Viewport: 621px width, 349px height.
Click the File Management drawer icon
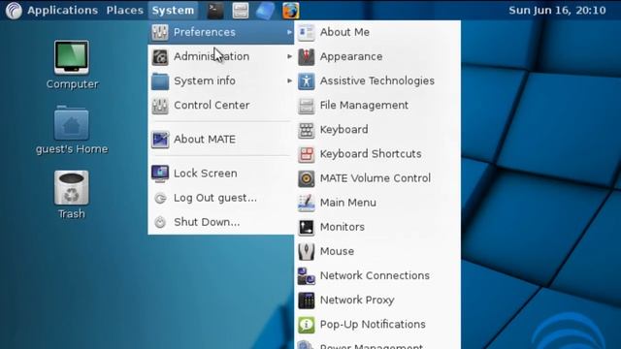(307, 106)
